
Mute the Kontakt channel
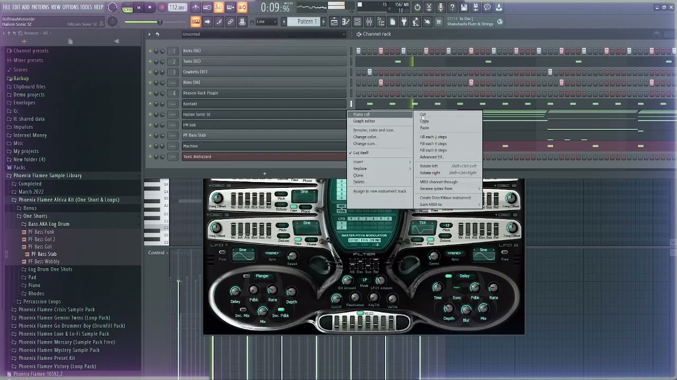click(150, 104)
